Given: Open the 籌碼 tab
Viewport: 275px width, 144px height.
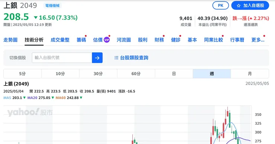Looking at the screenshot, I should [x=81, y=40].
